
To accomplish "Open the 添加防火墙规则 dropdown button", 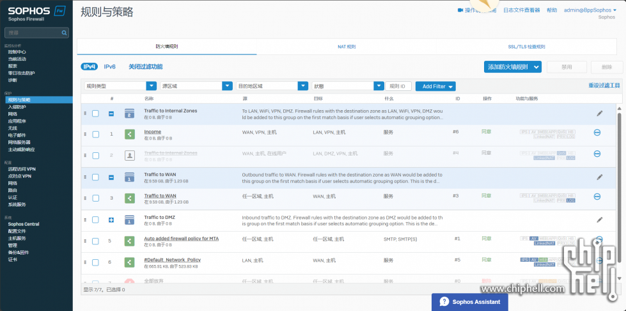I will (x=513, y=67).
